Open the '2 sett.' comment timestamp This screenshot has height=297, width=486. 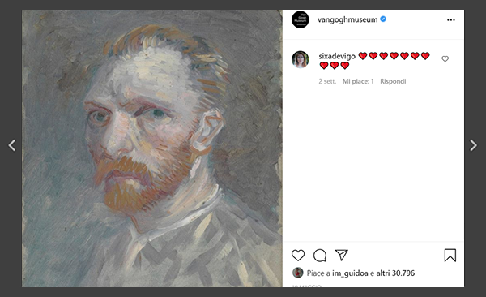click(327, 81)
